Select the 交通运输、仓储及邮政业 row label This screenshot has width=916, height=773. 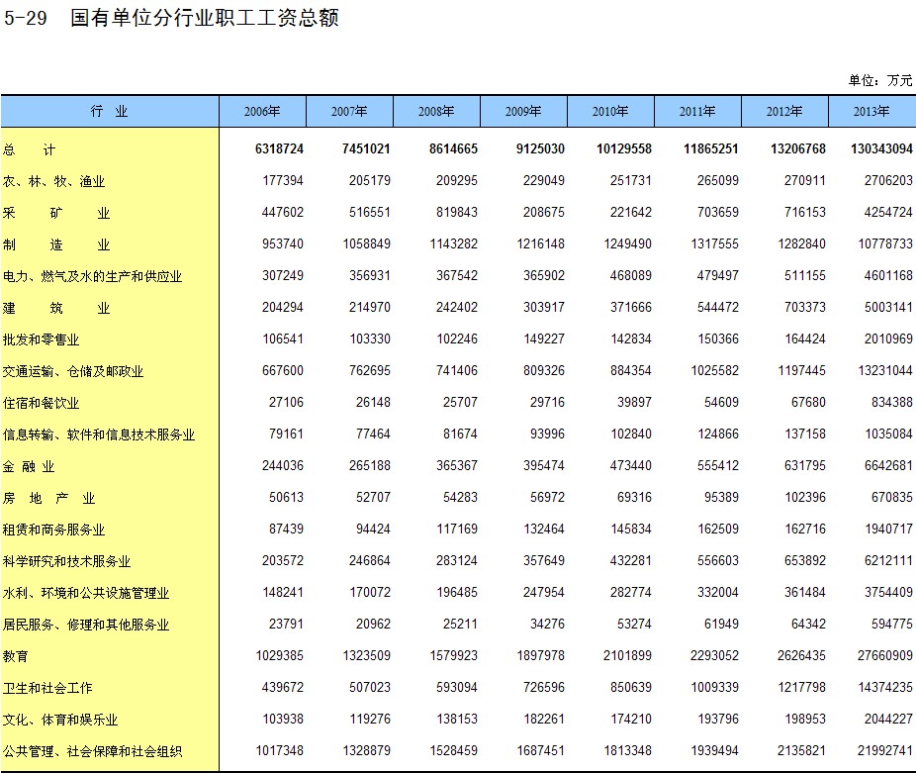click(x=73, y=371)
